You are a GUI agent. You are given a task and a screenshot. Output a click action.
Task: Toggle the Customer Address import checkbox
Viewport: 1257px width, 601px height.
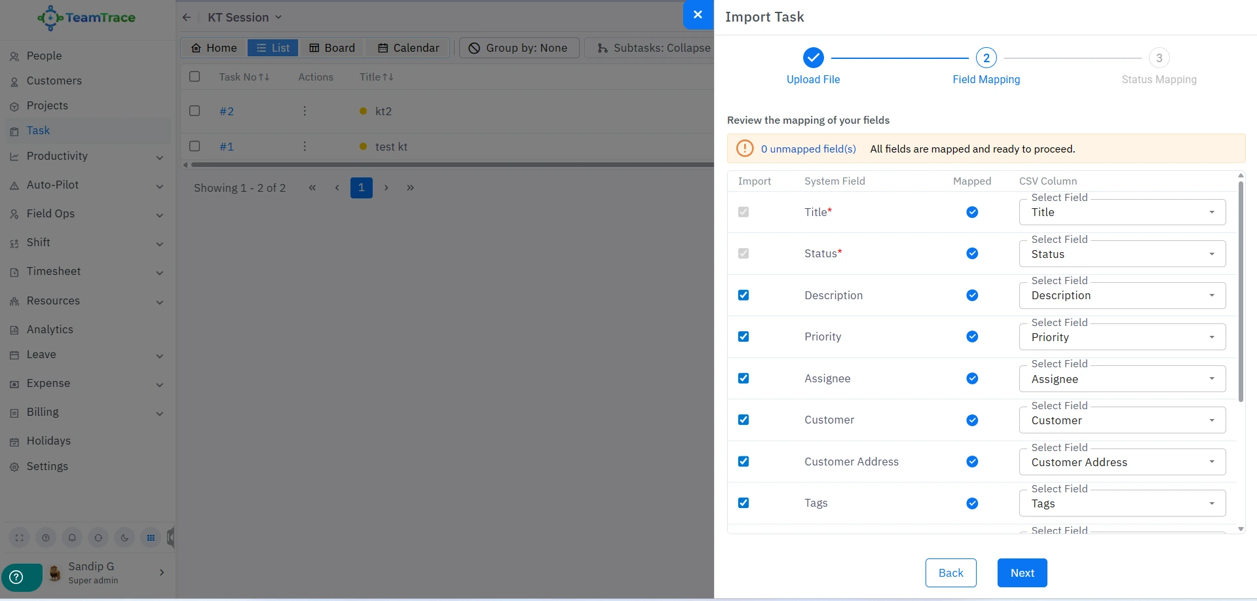[x=743, y=462]
